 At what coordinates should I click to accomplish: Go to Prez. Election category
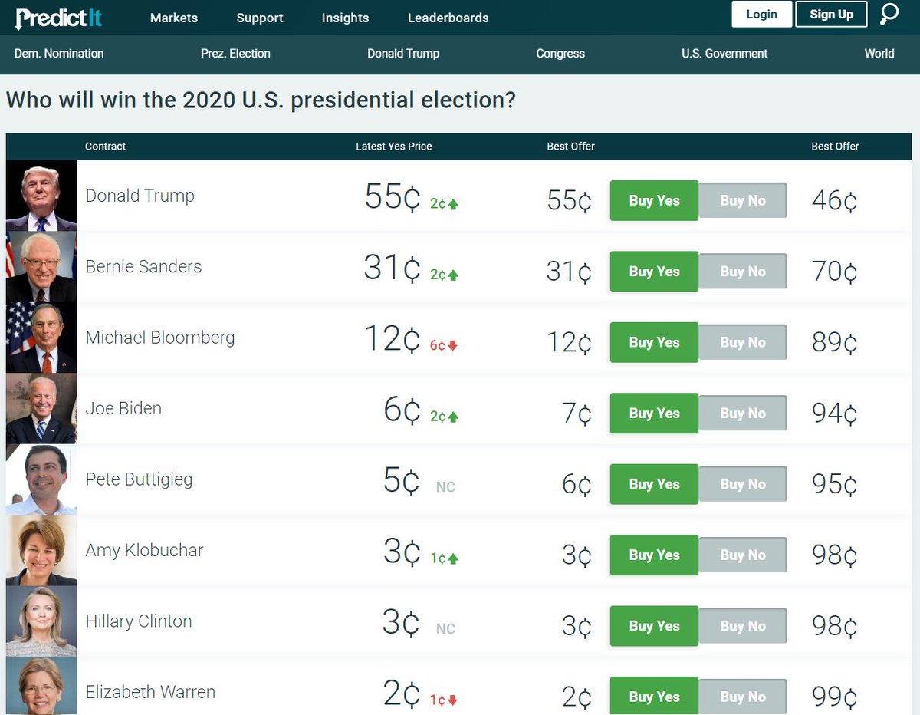tap(235, 54)
